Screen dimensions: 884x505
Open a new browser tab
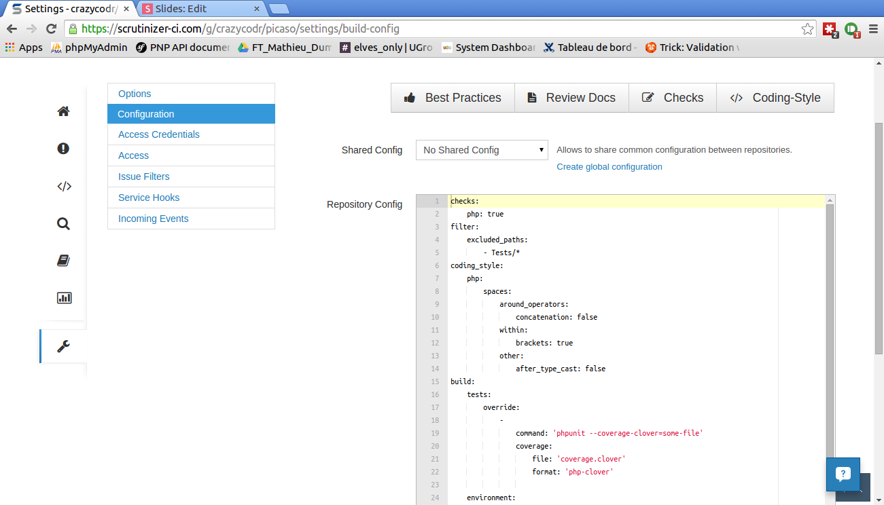pos(279,9)
